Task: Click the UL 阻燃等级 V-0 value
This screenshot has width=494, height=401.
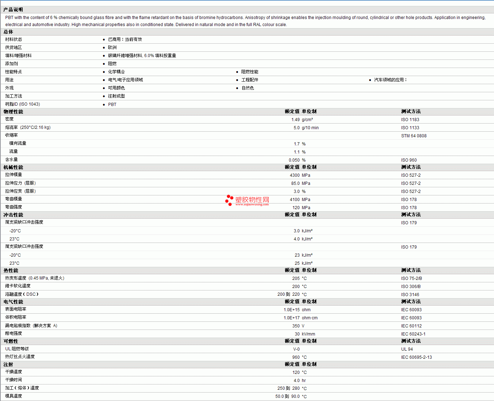Action: [296, 349]
